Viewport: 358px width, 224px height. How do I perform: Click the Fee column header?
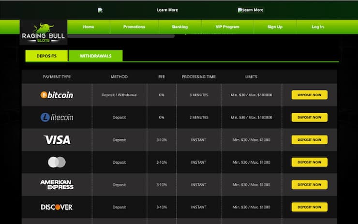(x=162, y=77)
